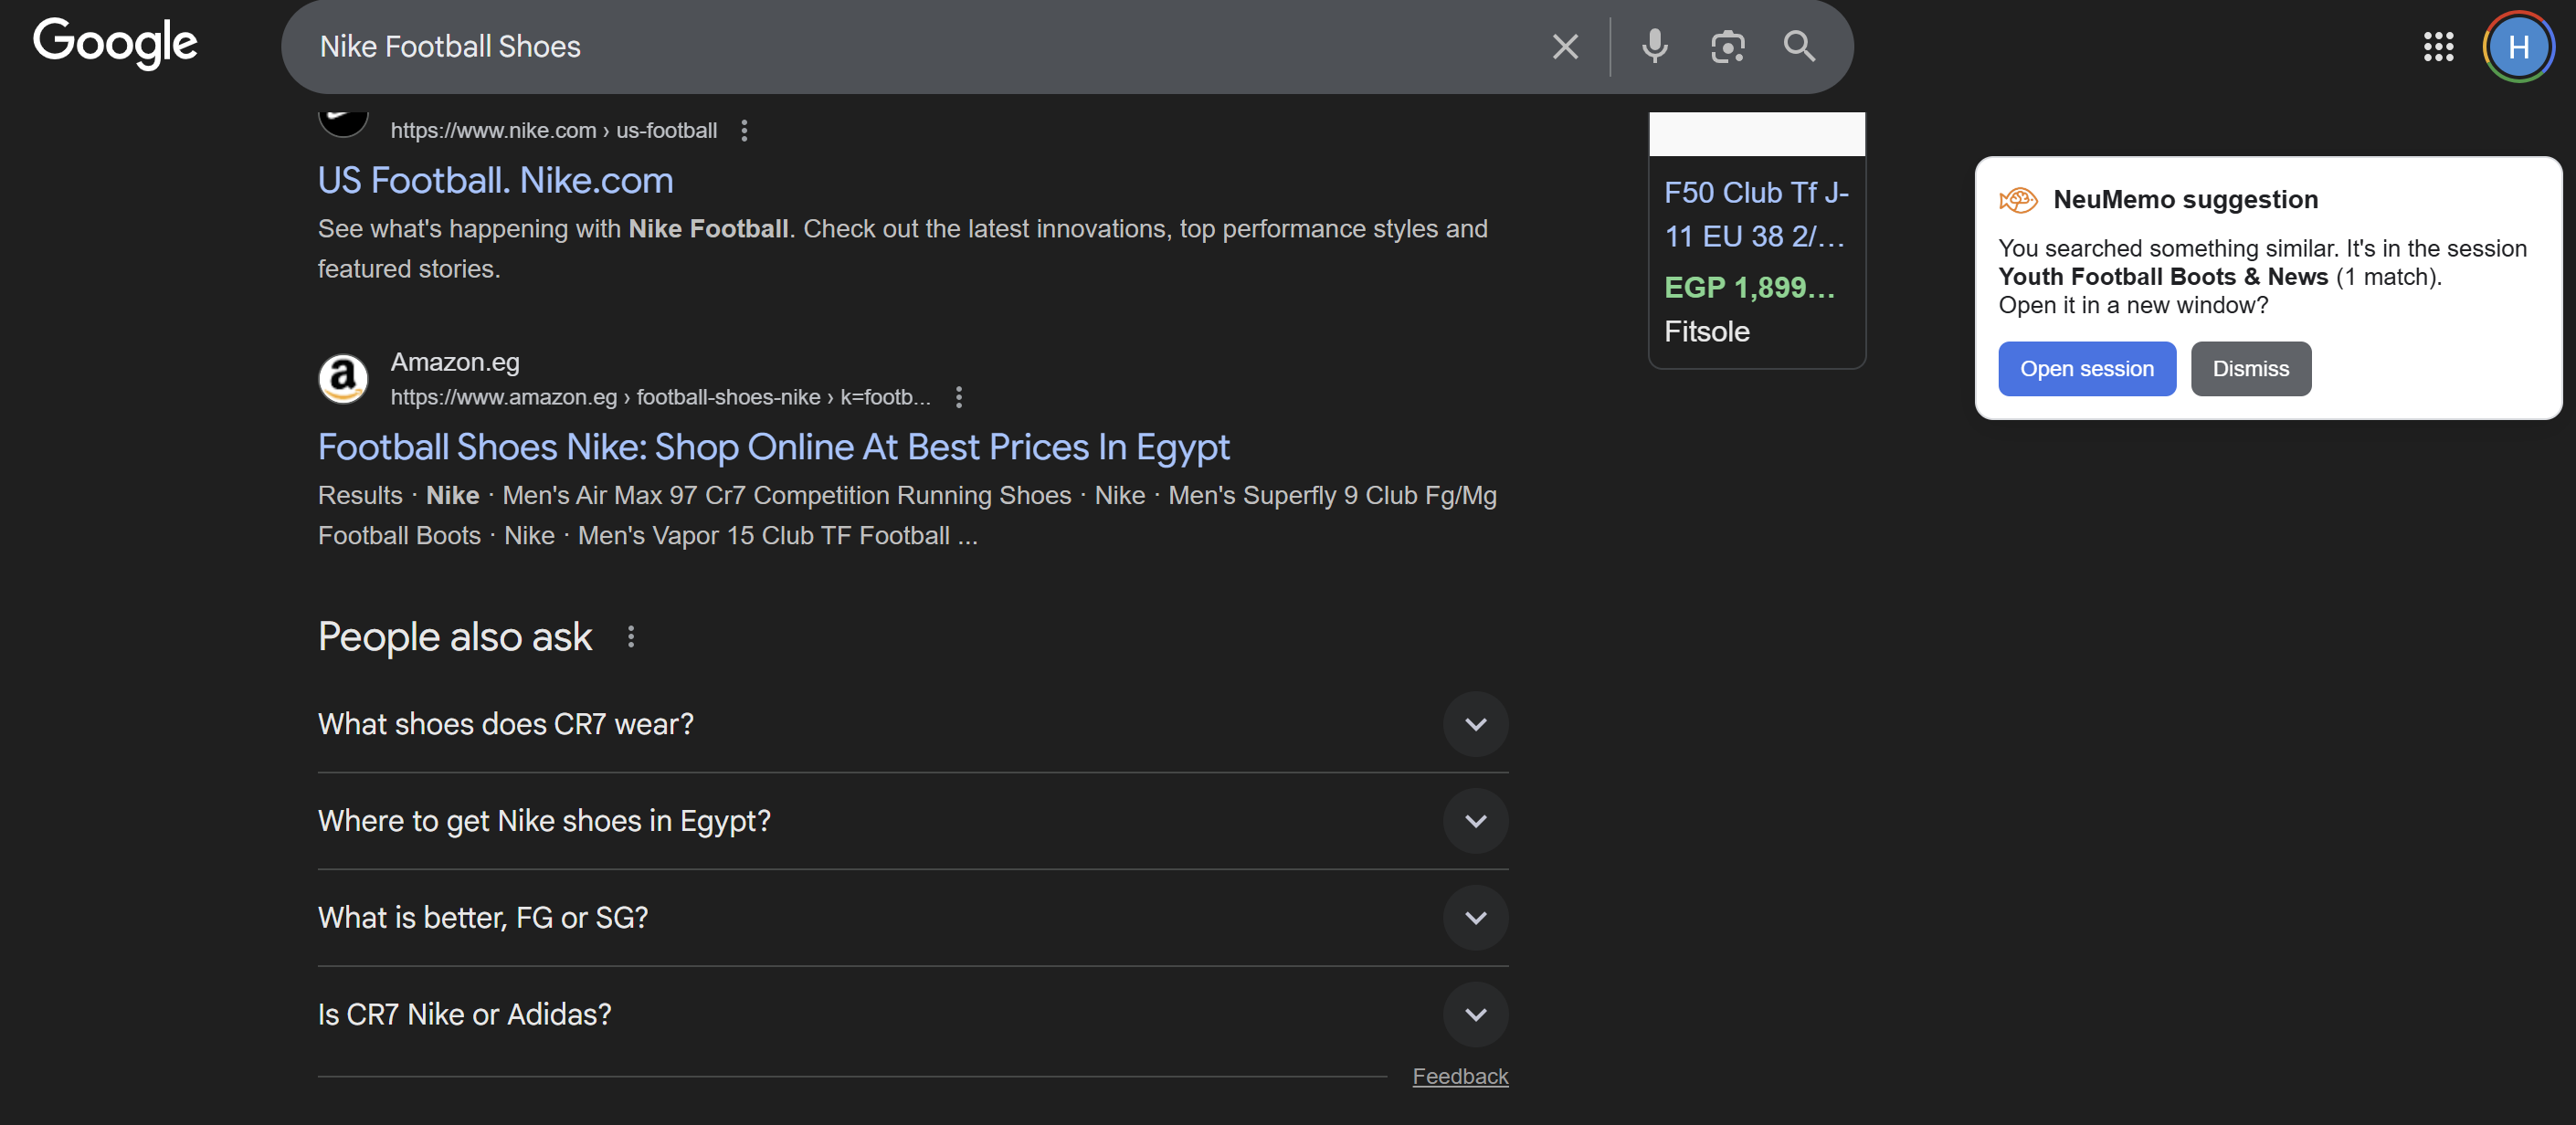Expand "What shoes does CR7 wear?"
Viewport: 2576px width, 1125px height.
1475,724
